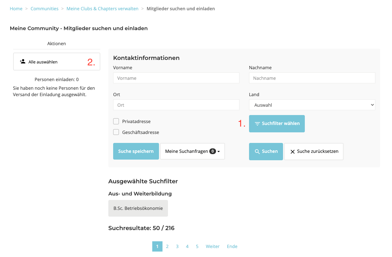Open Meine Clubs & Chapters verwalten breadcrumb
This screenshot has width=392, height=257.
tap(103, 9)
